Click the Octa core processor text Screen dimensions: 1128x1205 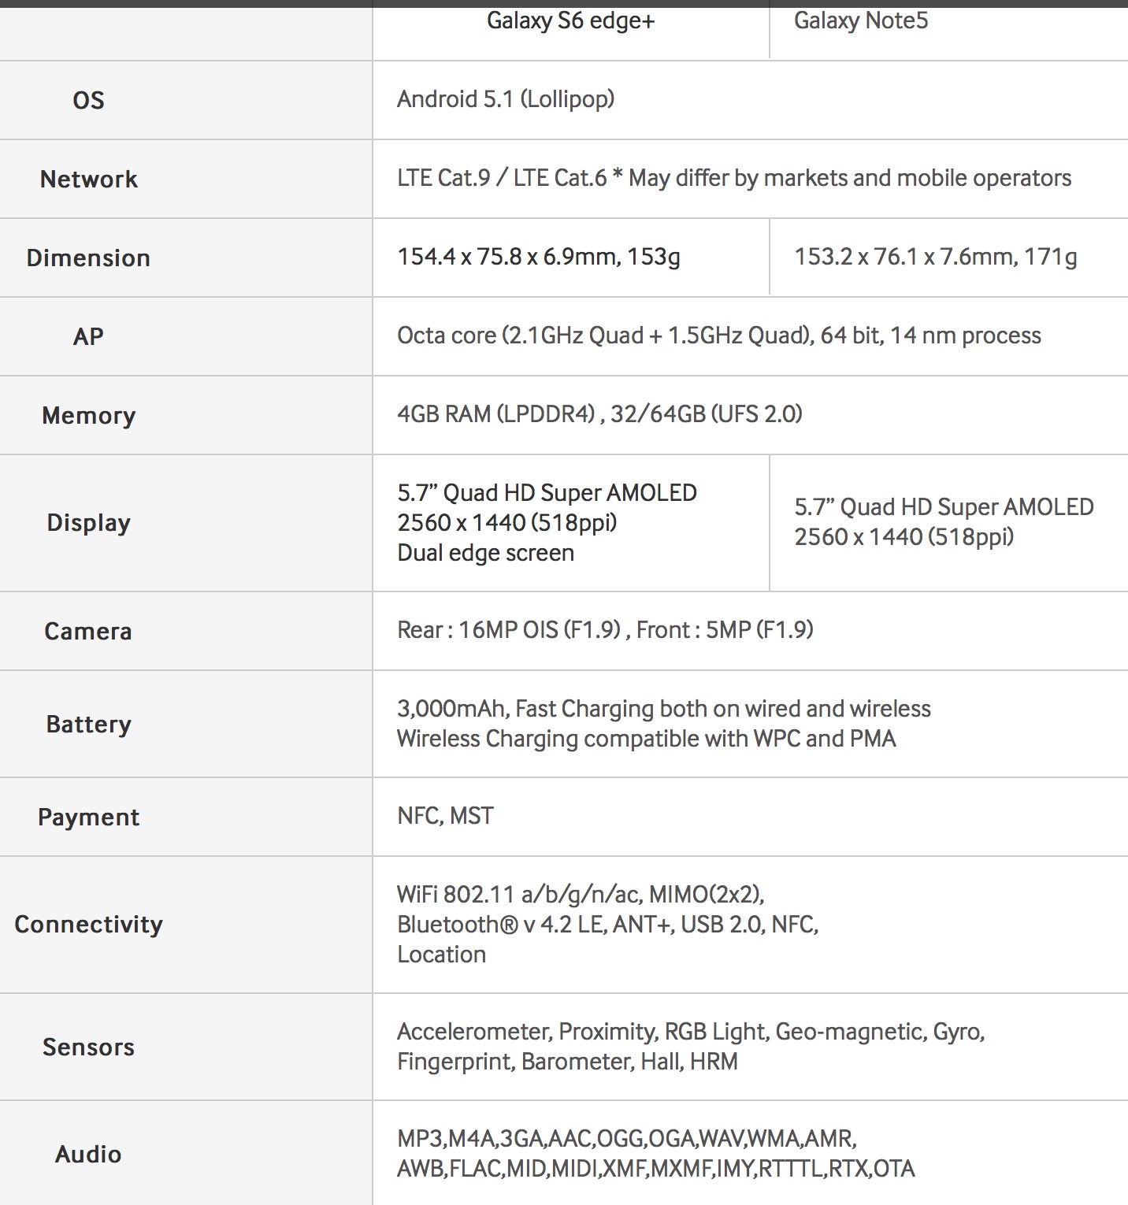[x=719, y=336]
